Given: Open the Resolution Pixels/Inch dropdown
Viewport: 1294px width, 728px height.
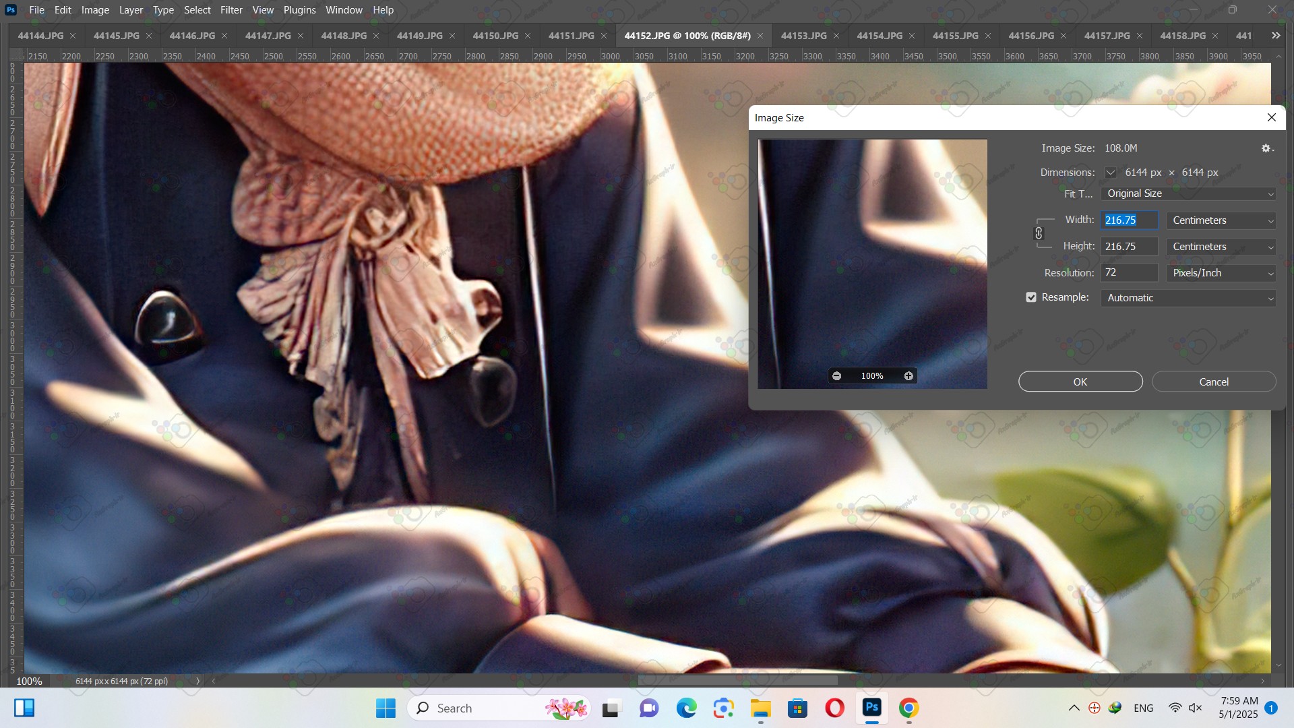Looking at the screenshot, I should click(x=1221, y=273).
